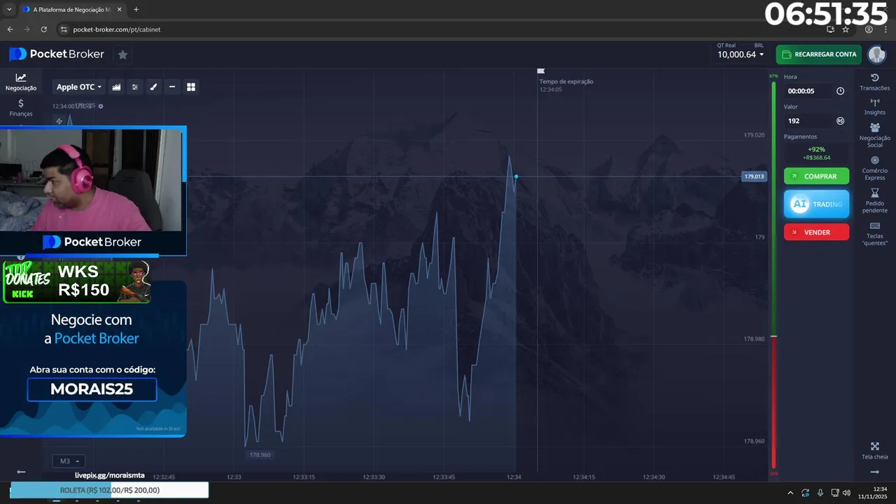
Task: Open the chart time settings gear
Action: pyautogui.click(x=101, y=106)
